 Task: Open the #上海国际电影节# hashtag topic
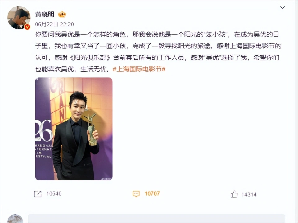point(139,69)
